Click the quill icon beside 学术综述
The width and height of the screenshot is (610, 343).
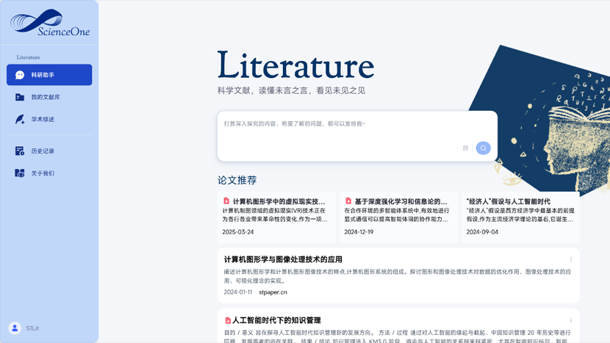(x=19, y=120)
